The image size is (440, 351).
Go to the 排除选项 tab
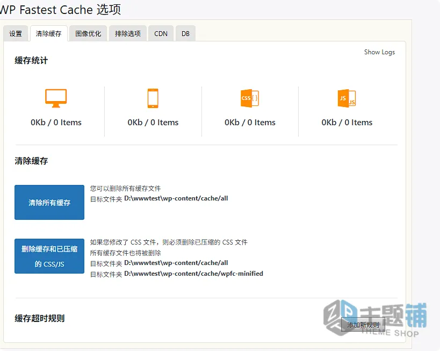(x=128, y=34)
